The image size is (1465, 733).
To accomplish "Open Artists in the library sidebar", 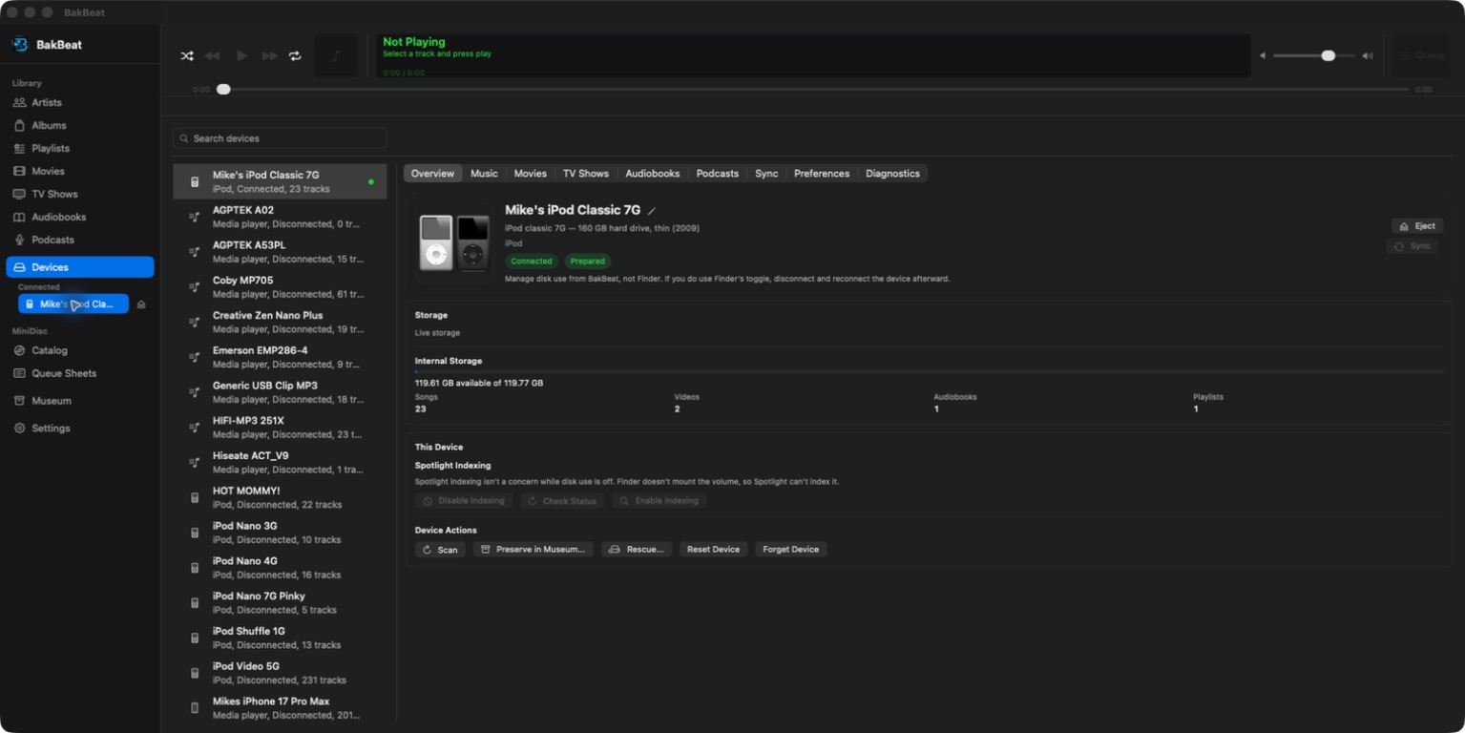I will pos(79,102).
